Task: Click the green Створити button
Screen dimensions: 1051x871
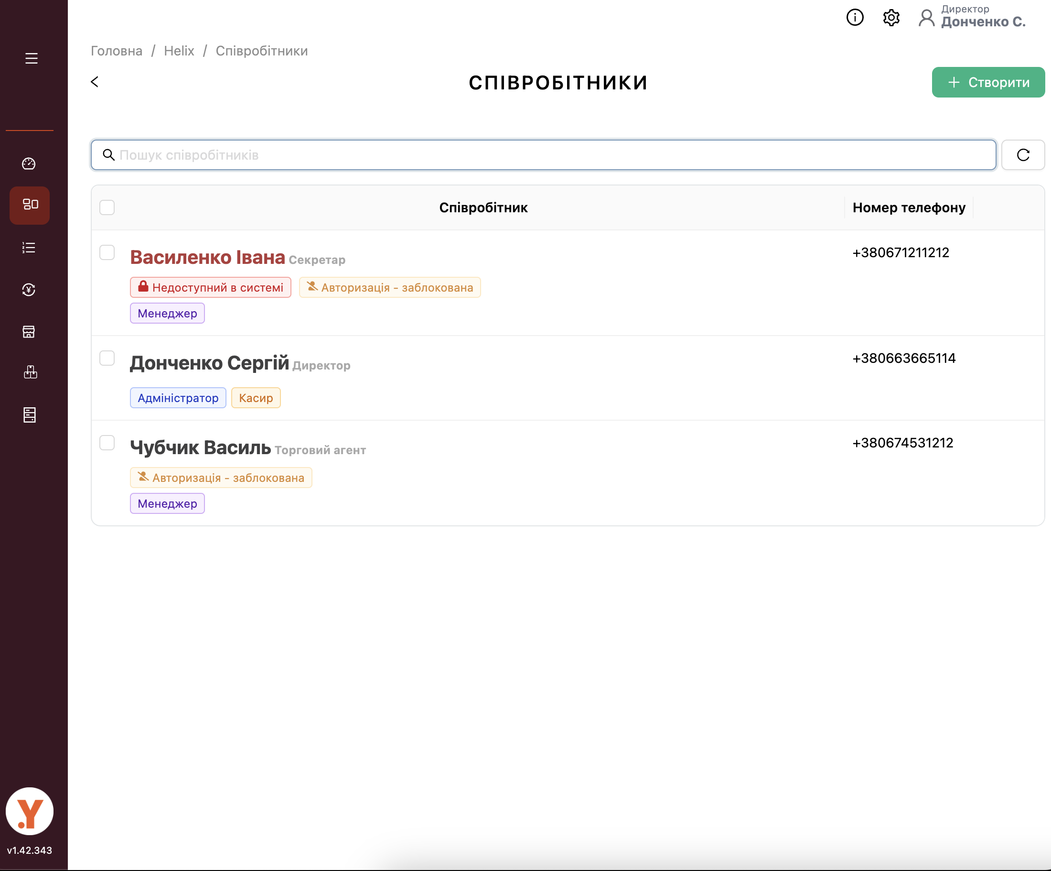Action: pyautogui.click(x=988, y=82)
